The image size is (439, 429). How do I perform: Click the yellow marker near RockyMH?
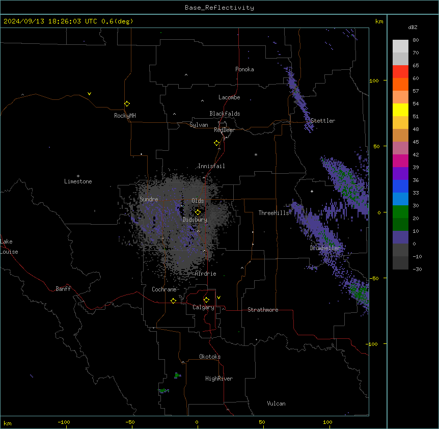click(x=127, y=104)
